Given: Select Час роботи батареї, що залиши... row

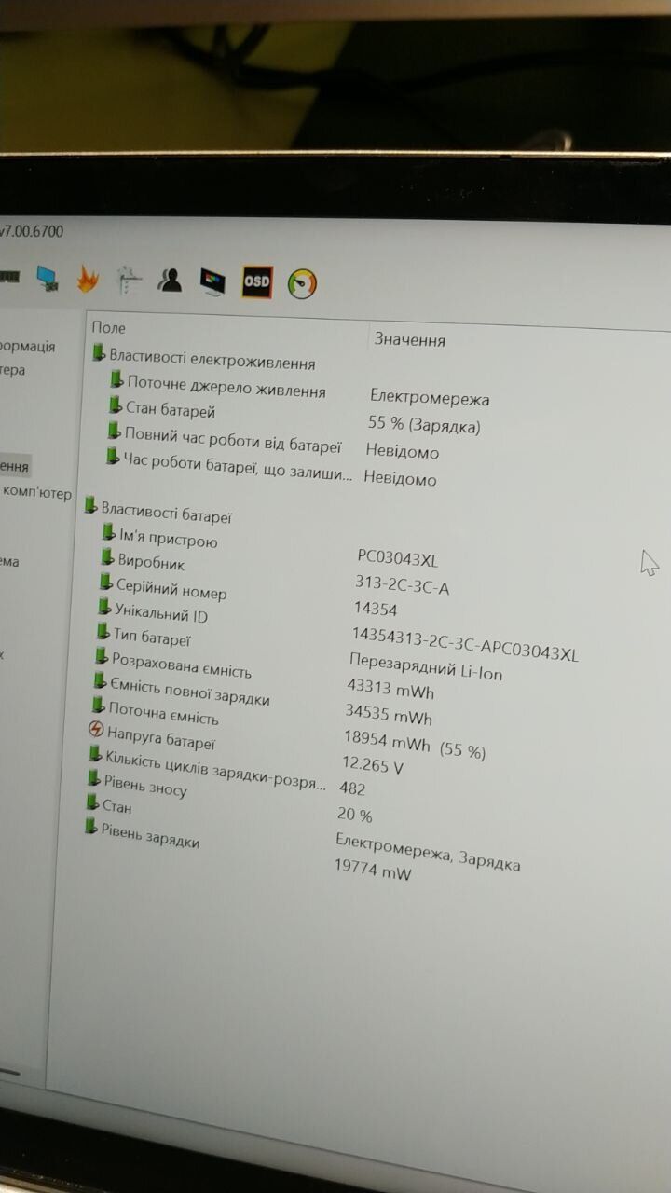Looking at the screenshot, I should pyautogui.click(x=238, y=467).
